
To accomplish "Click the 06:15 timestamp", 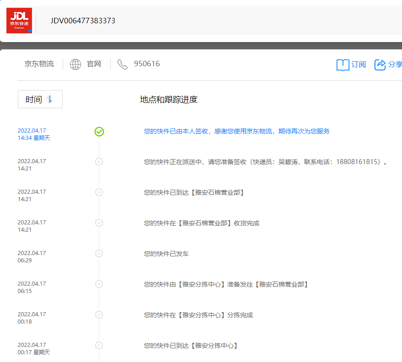I will pyautogui.click(x=25, y=291).
